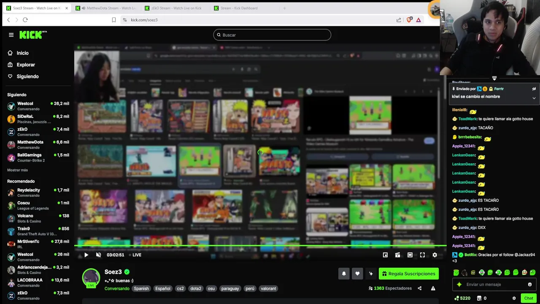Viewport: 540px width, 304px height.
Task: Click the green Chat send button
Action: [x=529, y=298]
